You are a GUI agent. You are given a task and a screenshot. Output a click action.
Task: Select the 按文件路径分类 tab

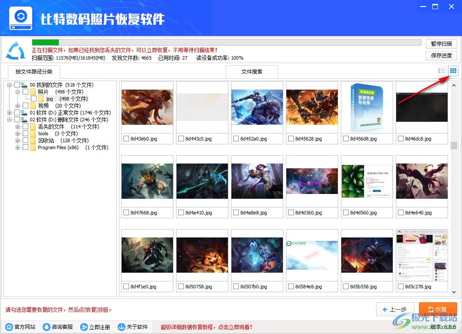tap(34, 72)
